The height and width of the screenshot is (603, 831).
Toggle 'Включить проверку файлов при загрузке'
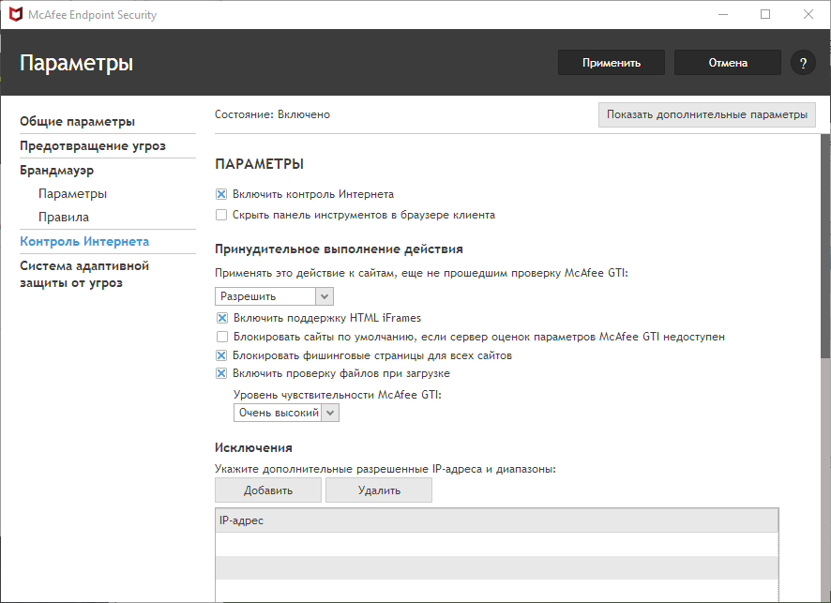coord(222,373)
